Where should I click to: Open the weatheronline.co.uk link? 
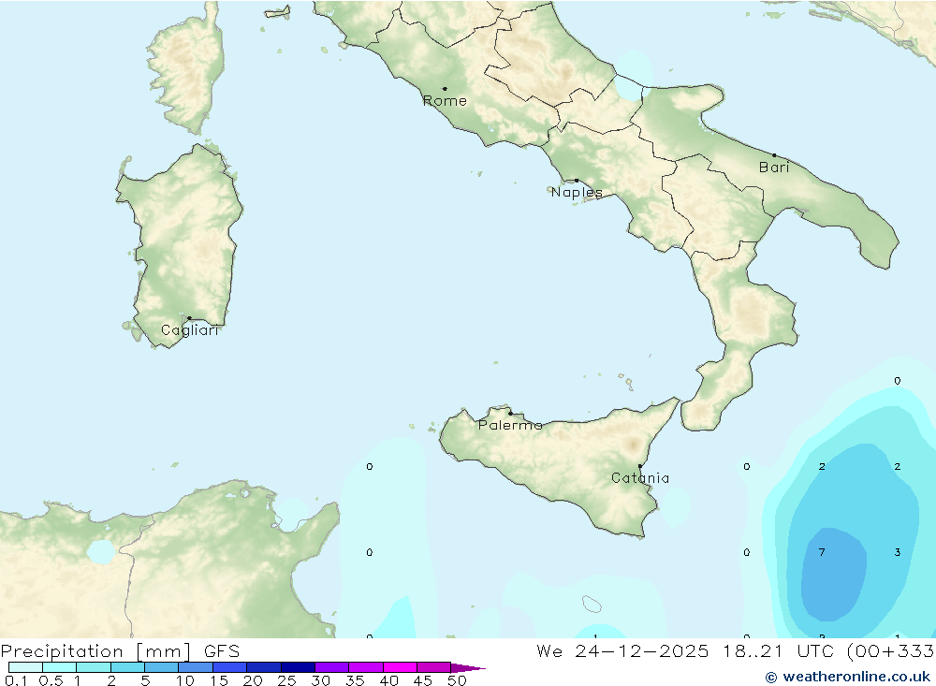pos(856,677)
